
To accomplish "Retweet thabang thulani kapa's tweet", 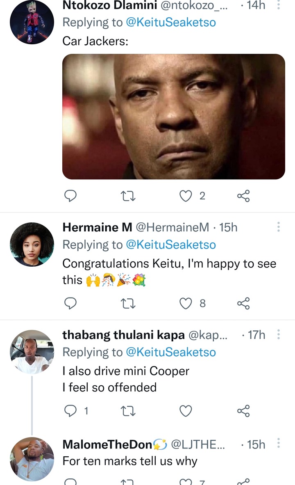I will tap(127, 411).
